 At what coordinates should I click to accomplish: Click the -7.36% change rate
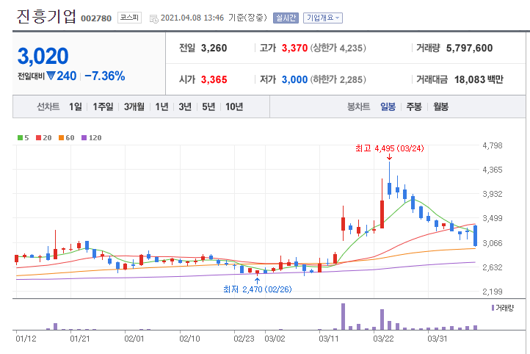point(105,76)
